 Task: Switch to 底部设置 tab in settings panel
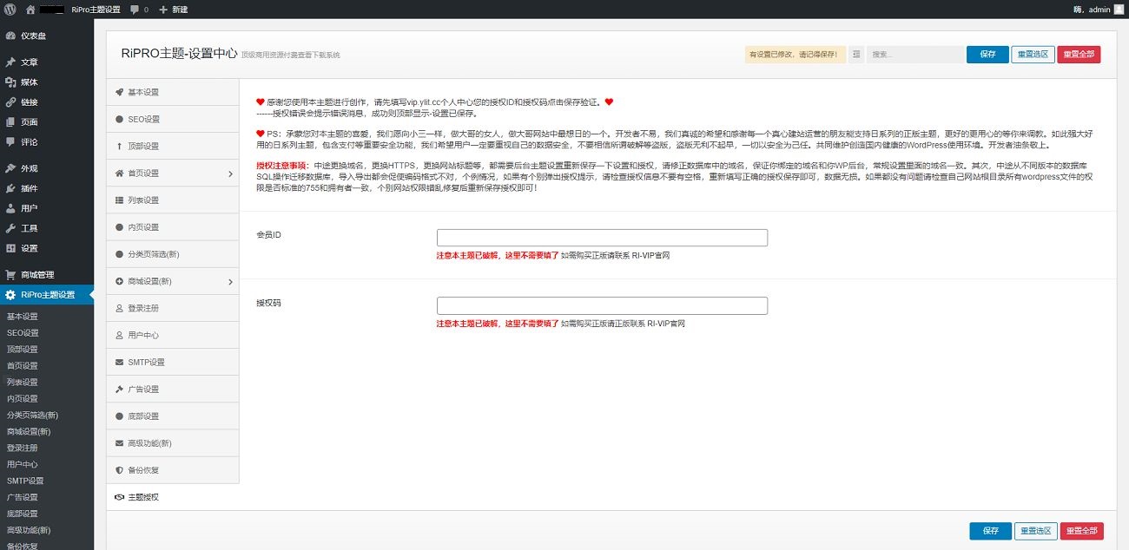point(172,416)
